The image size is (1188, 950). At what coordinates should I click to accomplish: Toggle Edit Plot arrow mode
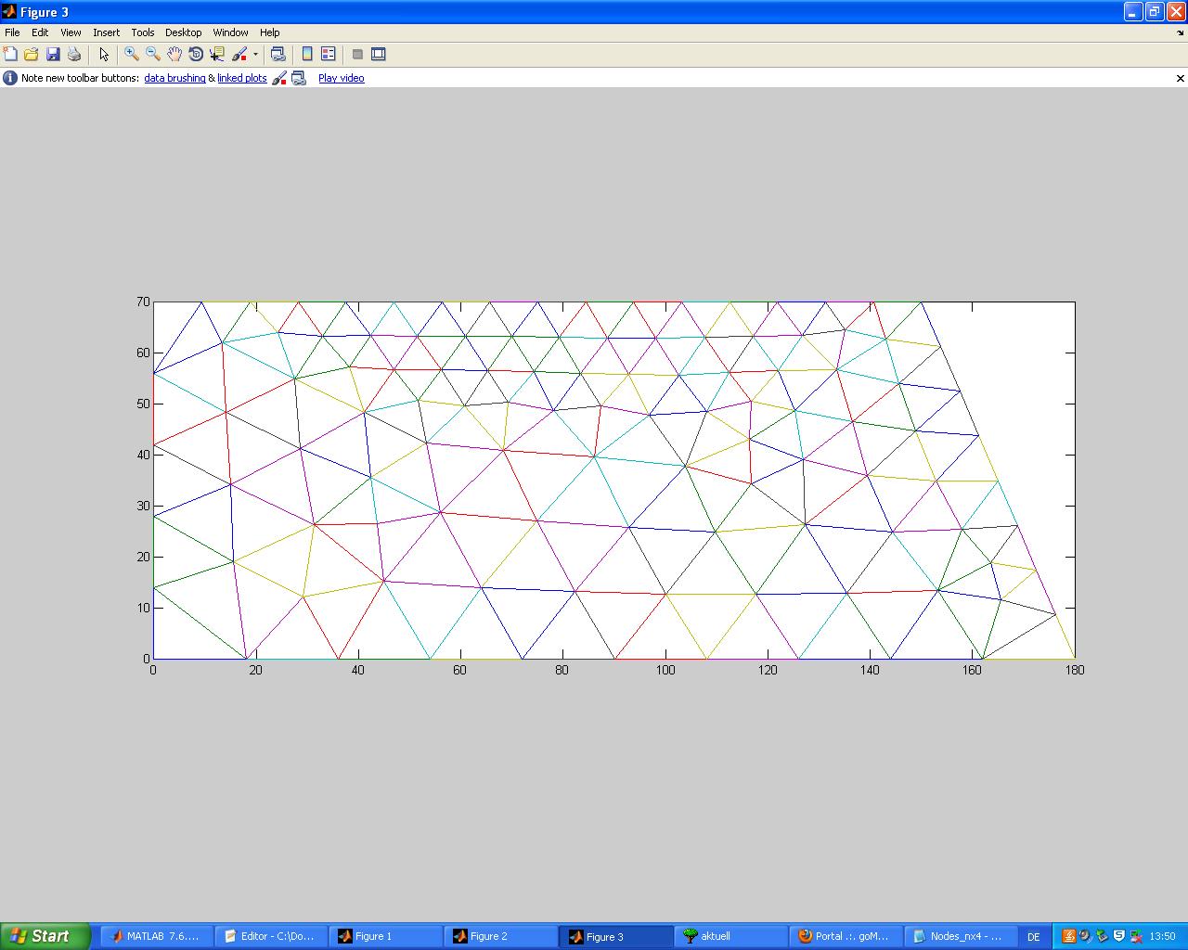104,55
